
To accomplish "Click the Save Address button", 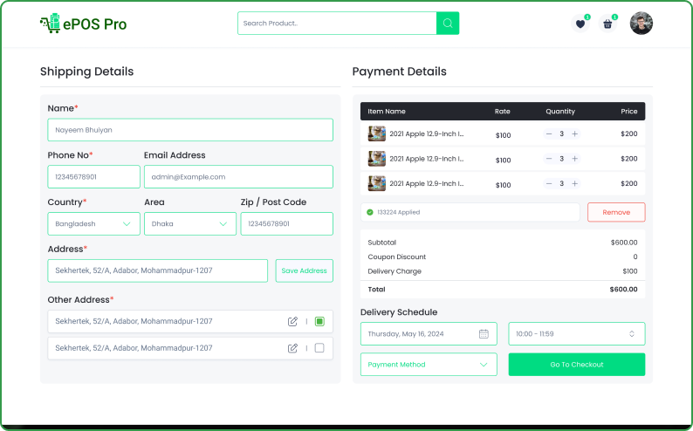I will pyautogui.click(x=304, y=270).
